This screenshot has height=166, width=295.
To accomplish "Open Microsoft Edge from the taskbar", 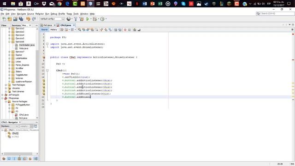I will [x=67, y=4].
